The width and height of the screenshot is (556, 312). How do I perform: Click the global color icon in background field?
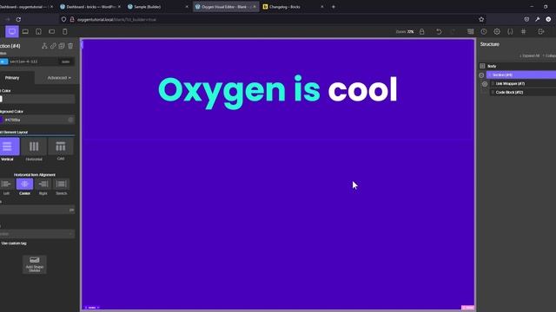[x=70, y=120]
